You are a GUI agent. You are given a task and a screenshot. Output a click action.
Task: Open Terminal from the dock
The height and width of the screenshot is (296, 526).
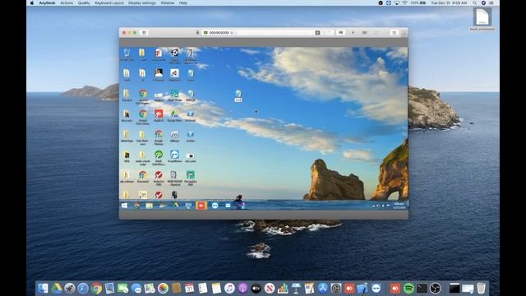(422, 289)
